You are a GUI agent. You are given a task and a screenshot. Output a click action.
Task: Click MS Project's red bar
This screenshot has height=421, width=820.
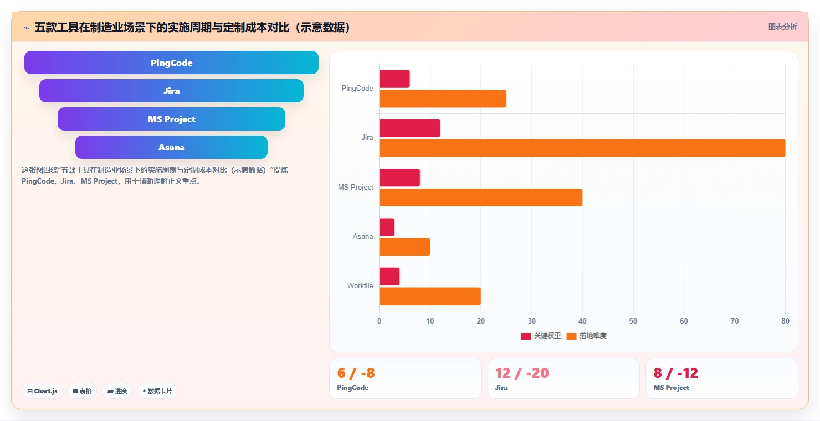399,178
